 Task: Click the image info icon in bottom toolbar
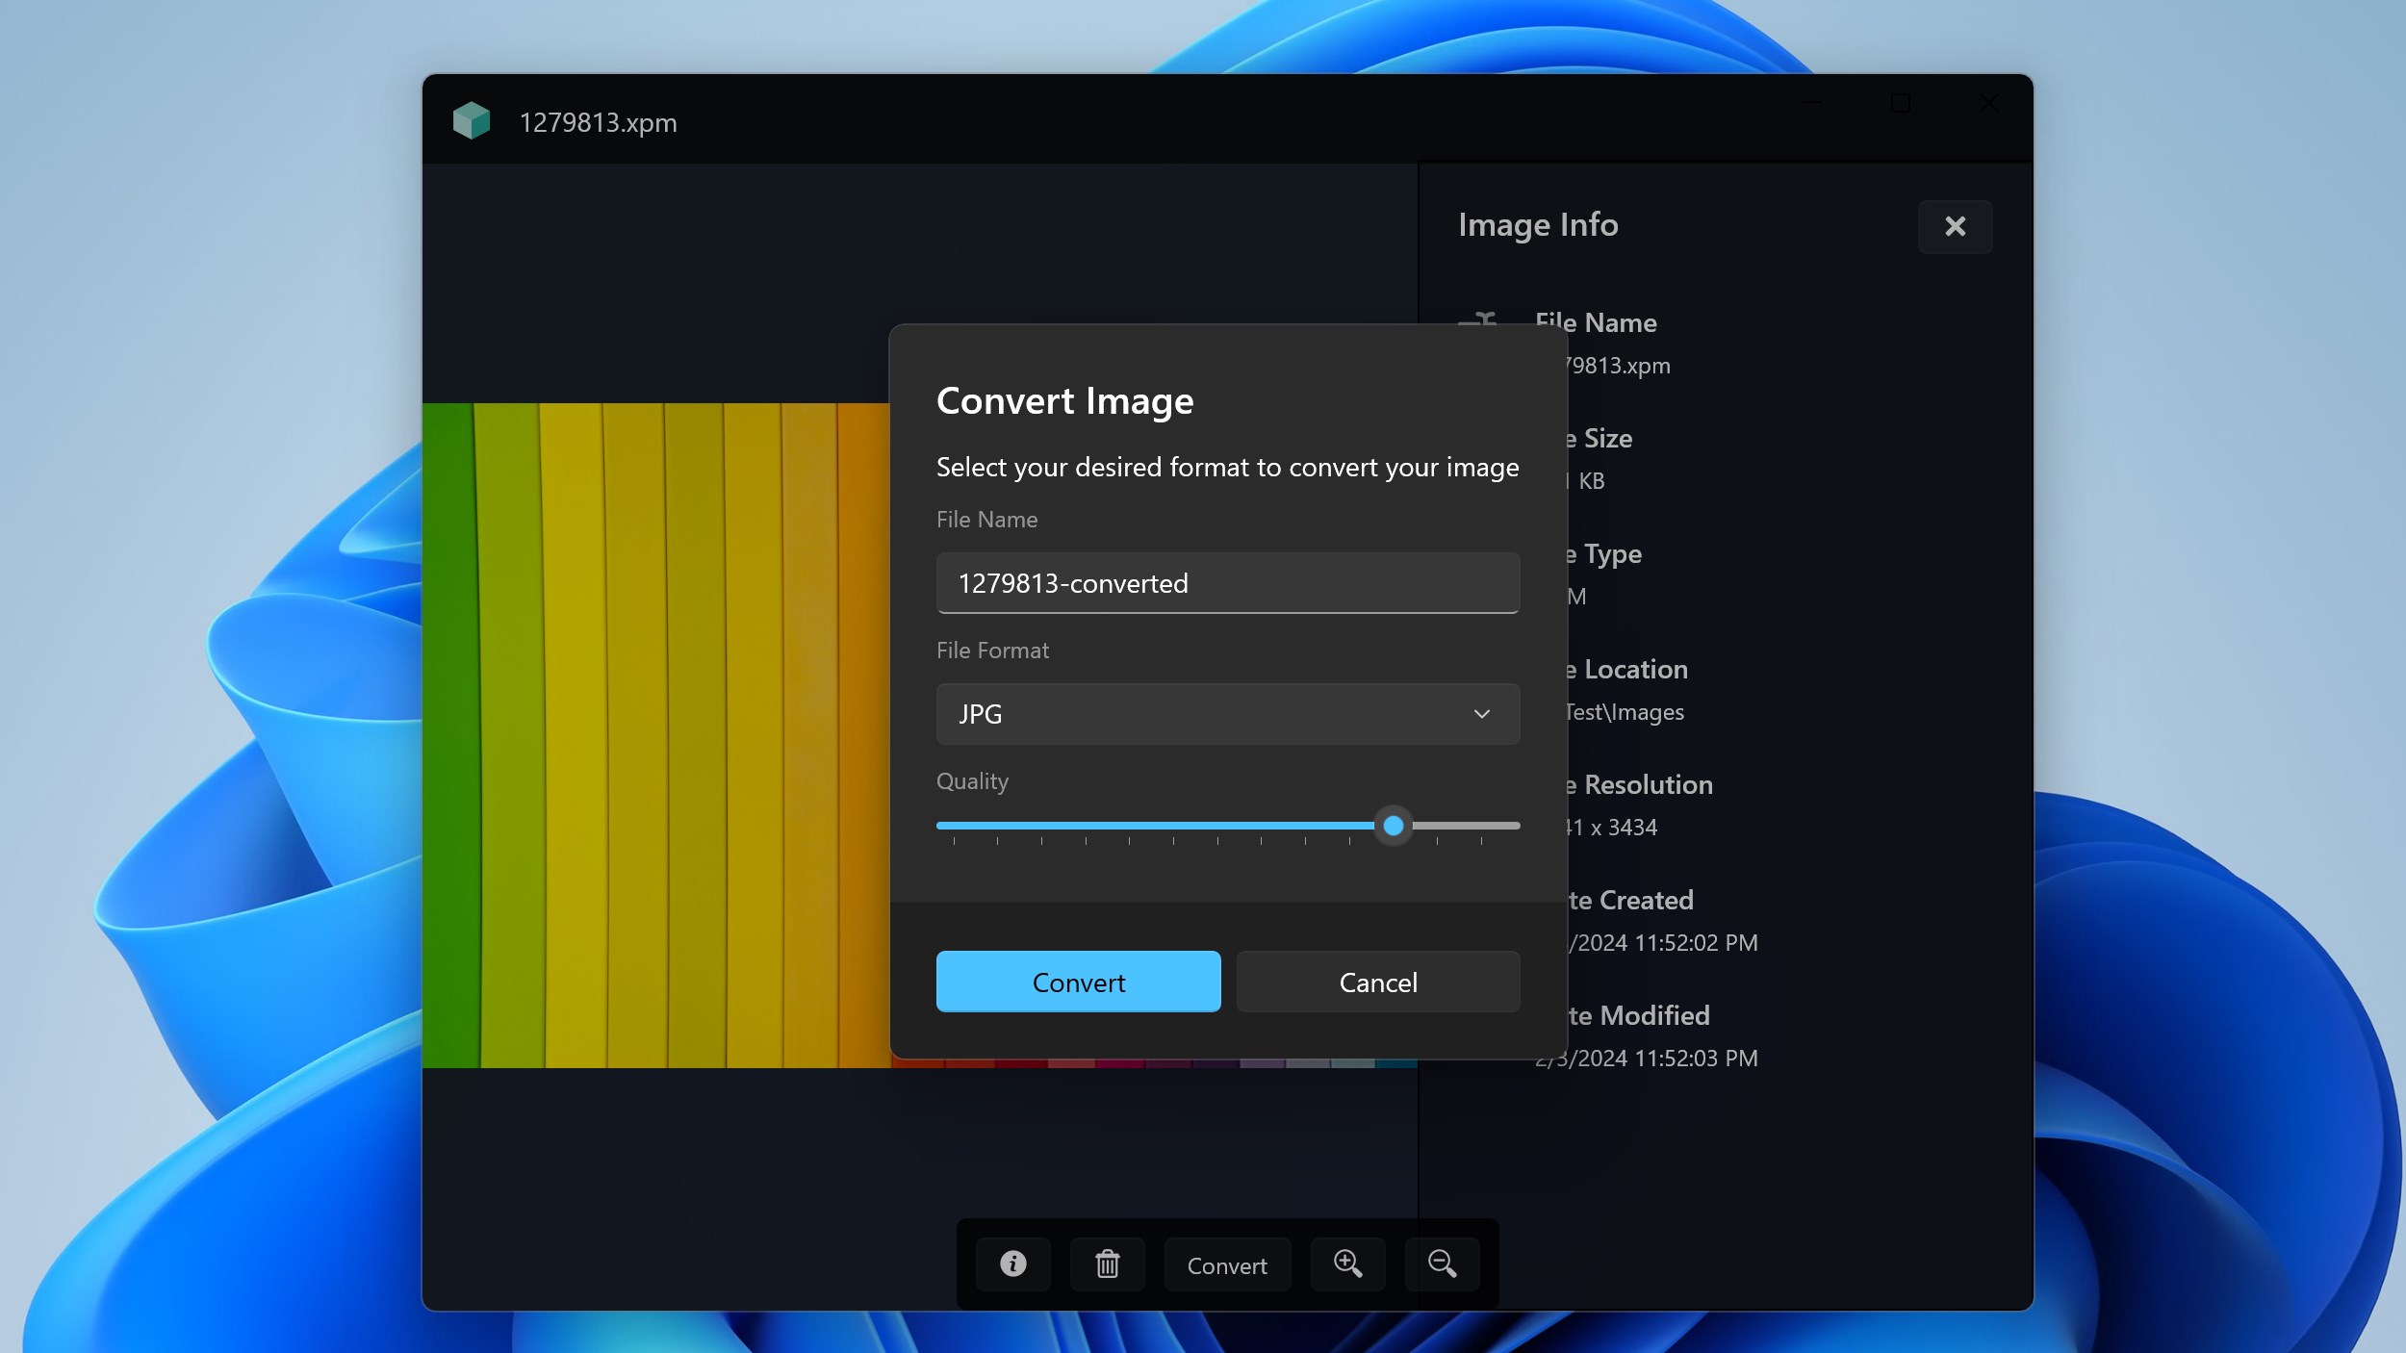pyautogui.click(x=1012, y=1264)
